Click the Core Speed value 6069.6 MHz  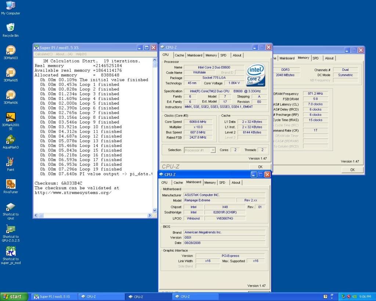pyautogui.click(x=198, y=122)
